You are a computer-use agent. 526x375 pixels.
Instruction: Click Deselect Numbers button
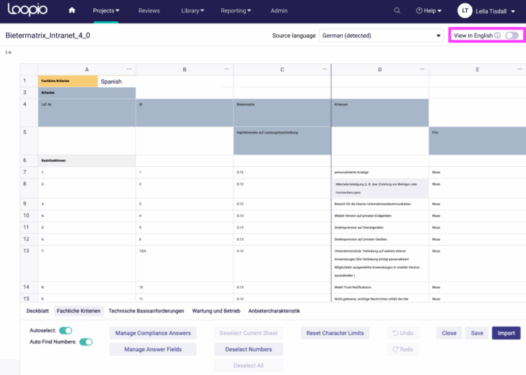[x=249, y=349]
